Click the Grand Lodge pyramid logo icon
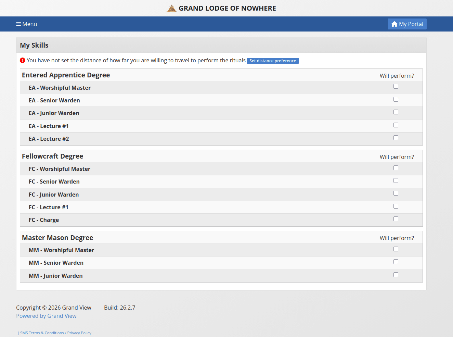 click(171, 8)
